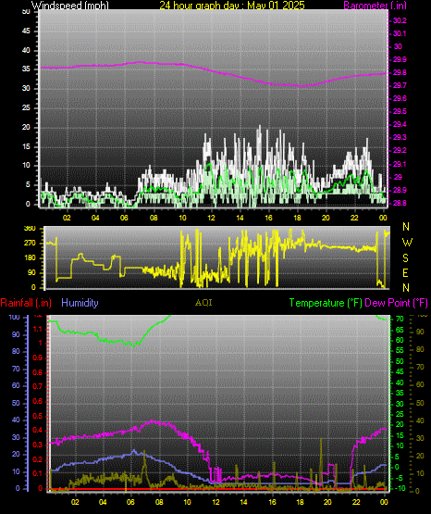431x514 pixels.
Task: Click wind direction axis value 90
Action: (x=31, y=273)
